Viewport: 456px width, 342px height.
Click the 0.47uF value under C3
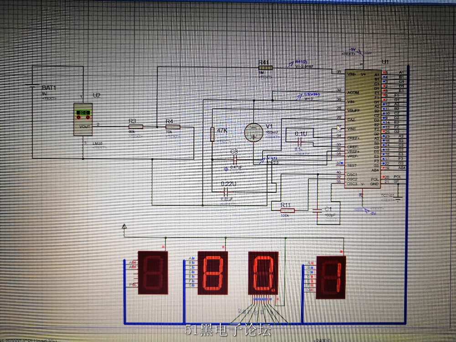[236, 167]
